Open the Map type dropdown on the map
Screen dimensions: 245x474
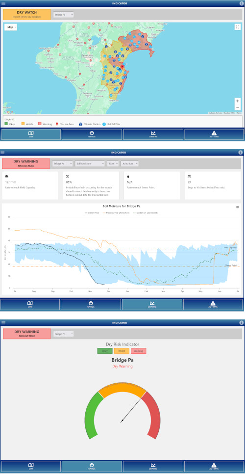(11, 27)
